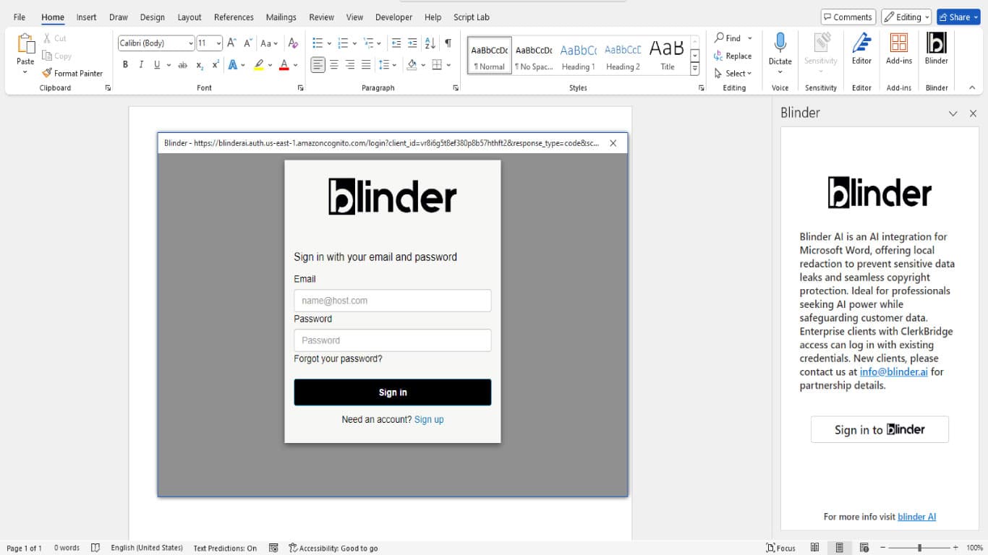Open the Insert tab

(86, 17)
